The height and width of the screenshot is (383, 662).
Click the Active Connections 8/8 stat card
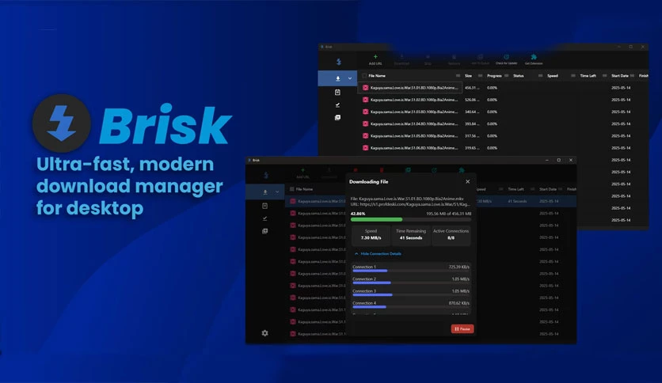pos(451,234)
